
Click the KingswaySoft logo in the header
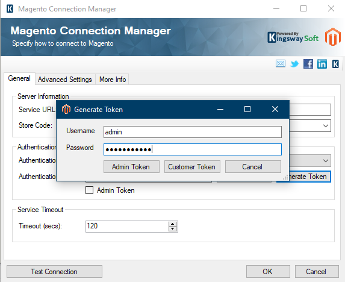293,37
